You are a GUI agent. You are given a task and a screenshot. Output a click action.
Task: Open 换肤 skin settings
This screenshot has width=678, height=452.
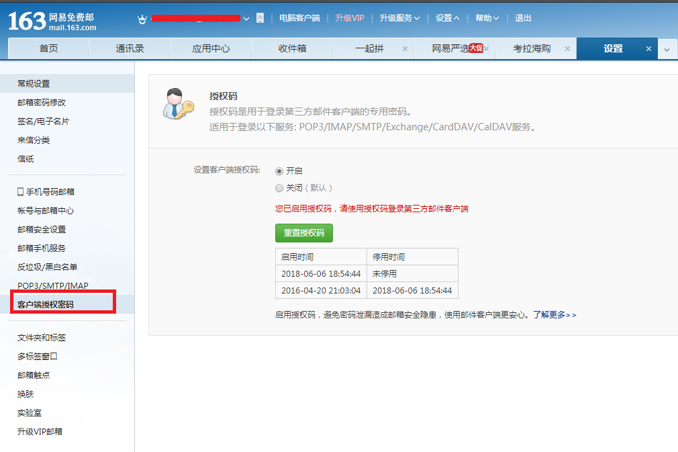pos(26,394)
